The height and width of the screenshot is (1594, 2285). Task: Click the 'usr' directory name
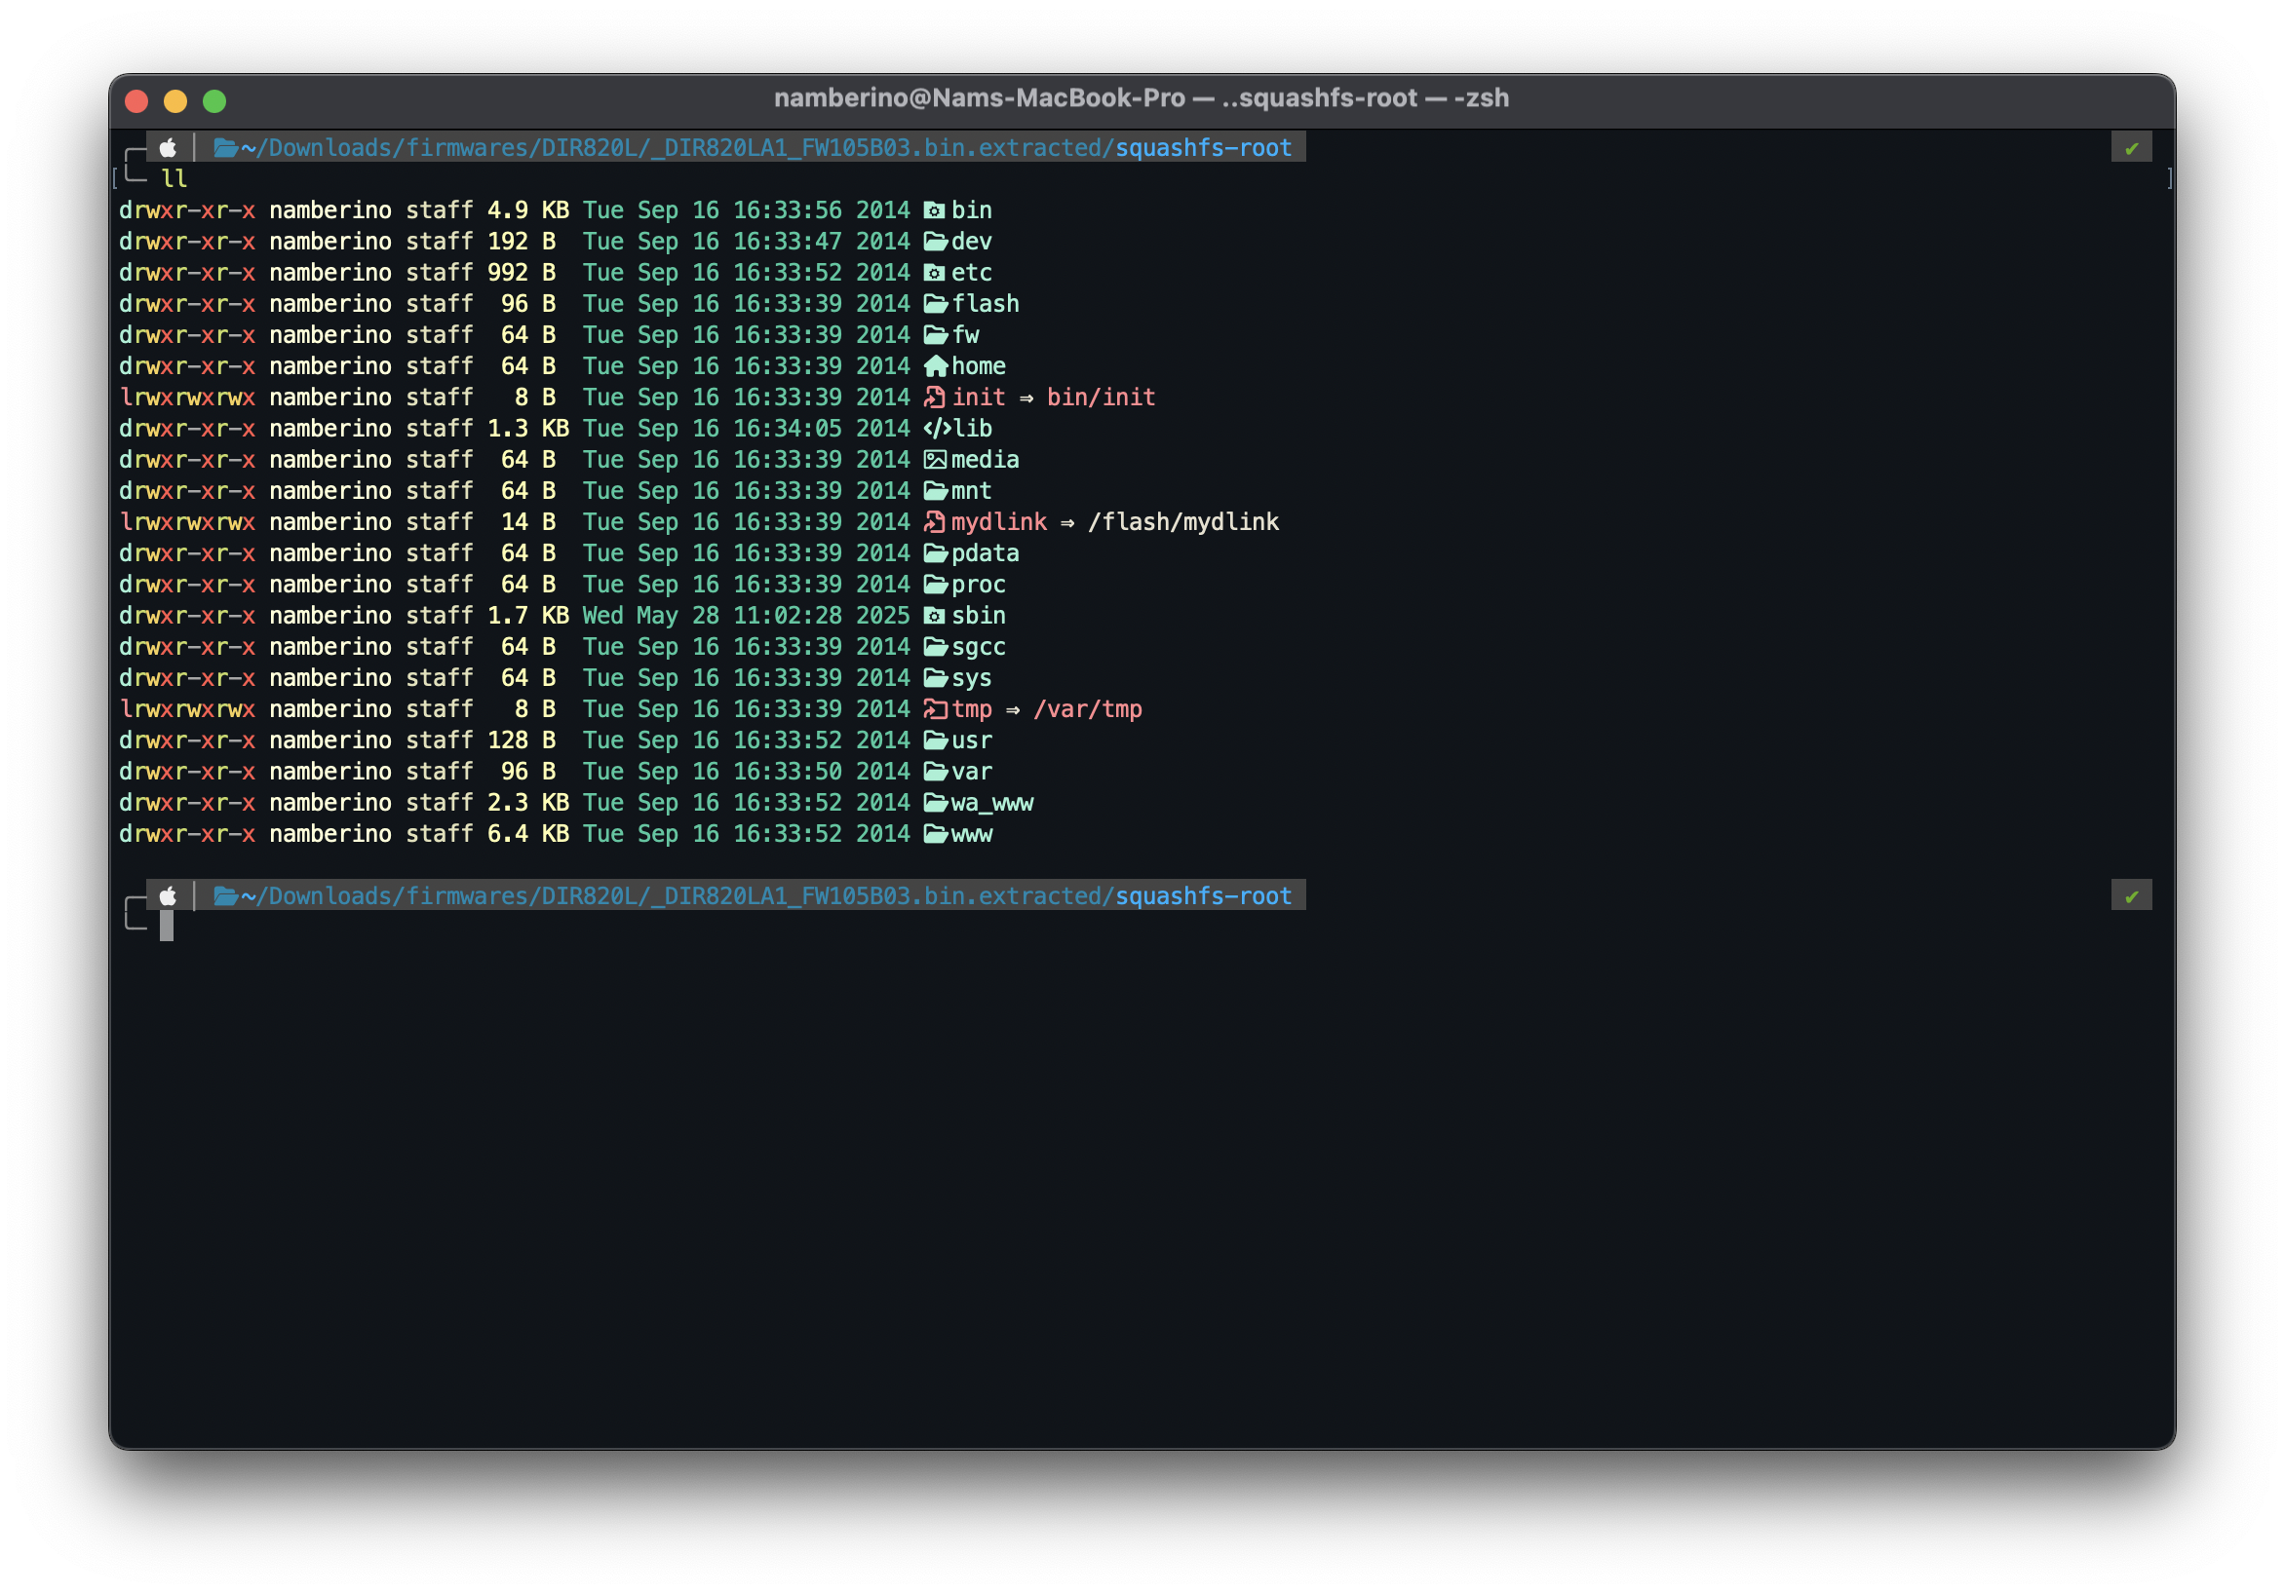coord(971,740)
